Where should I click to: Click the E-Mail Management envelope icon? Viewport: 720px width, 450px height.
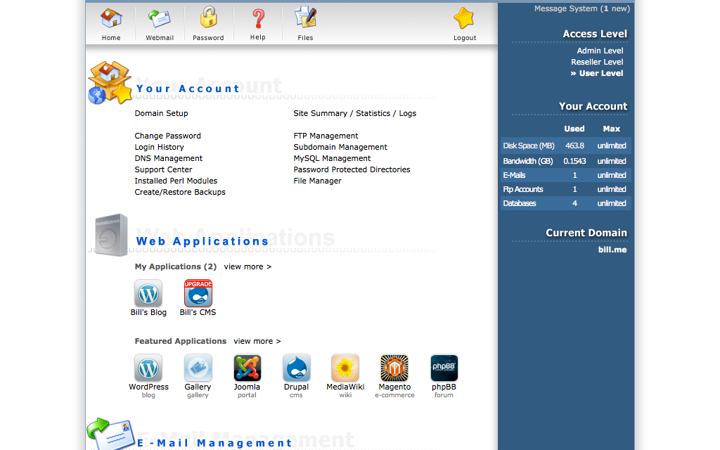[110, 434]
